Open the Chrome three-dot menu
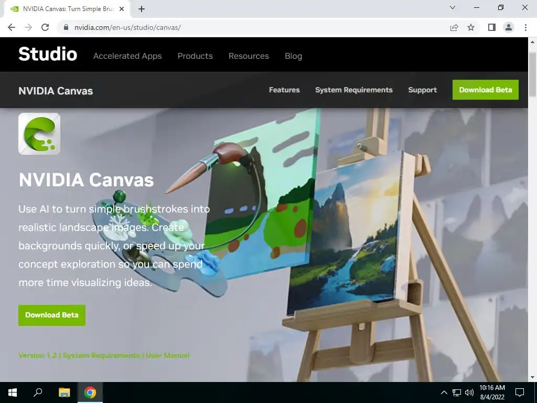This screenshot has width=537, height=403. pos(525,27)
